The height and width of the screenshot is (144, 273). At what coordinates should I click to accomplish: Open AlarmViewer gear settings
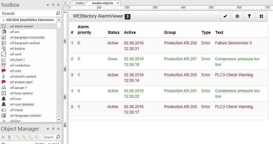(237, 16)
